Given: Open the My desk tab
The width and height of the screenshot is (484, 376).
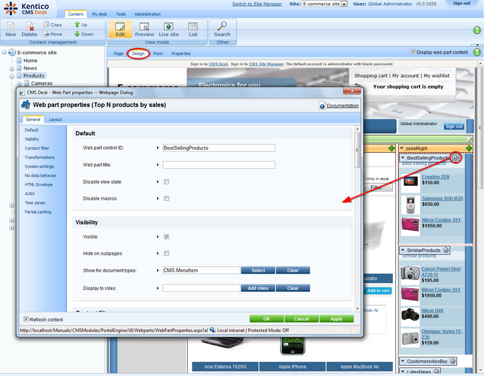Looking at the screenshot, I should point(99,14).
